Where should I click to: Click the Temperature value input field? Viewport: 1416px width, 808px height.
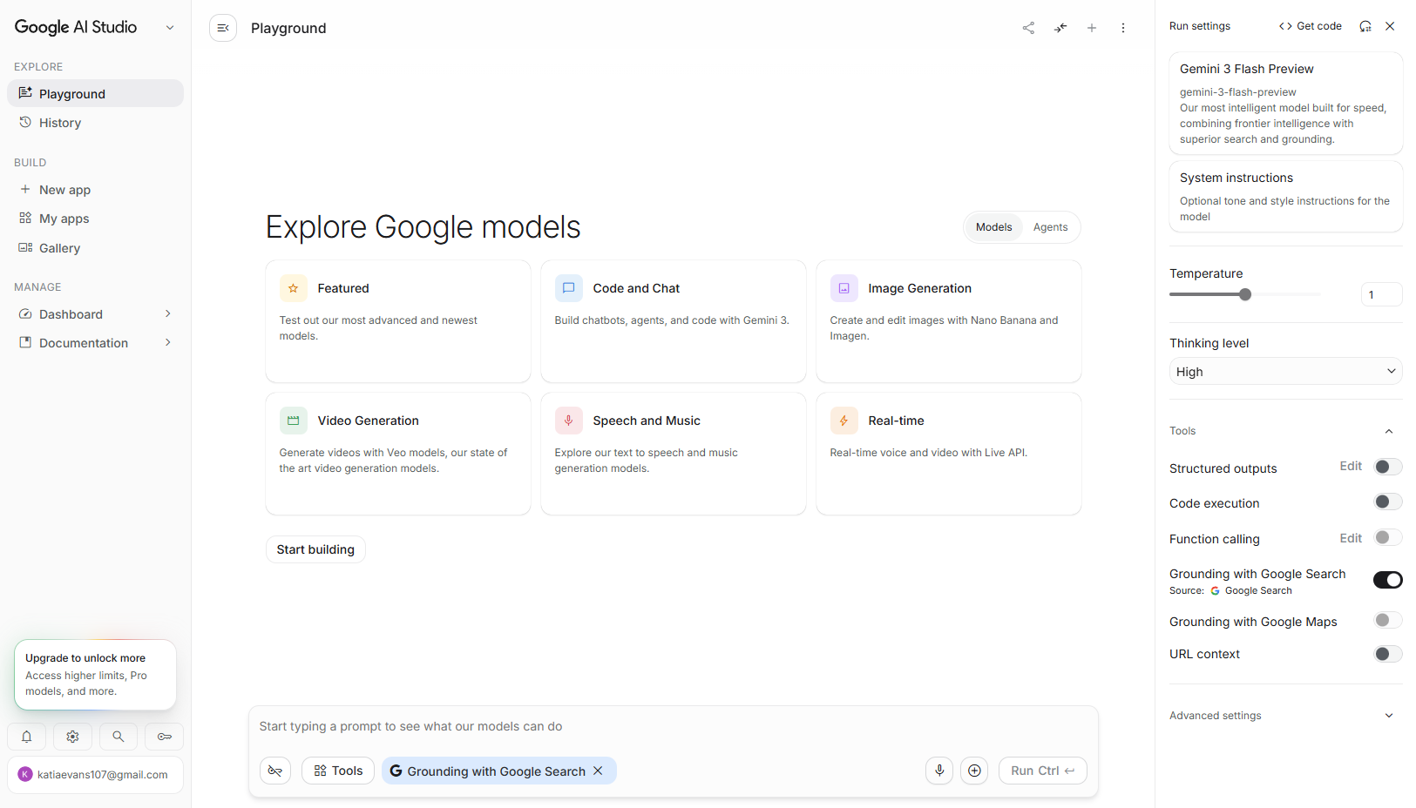(x=1382, y=294)
